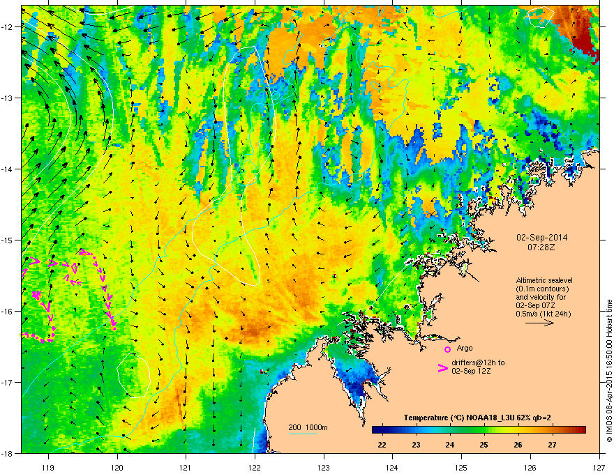Screen dimensions: 614x474
Task: Click the temperature colour bar
Action: pyautogui.click(x=479, y=430)
